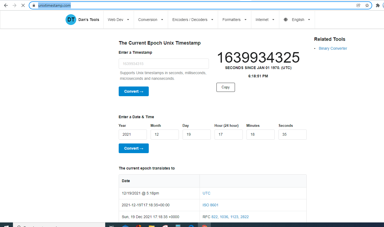Image resolution: width=384 pixels, height=227 pixels.
Task: Click the Seconds field showing 35
Action: point(292,135)
